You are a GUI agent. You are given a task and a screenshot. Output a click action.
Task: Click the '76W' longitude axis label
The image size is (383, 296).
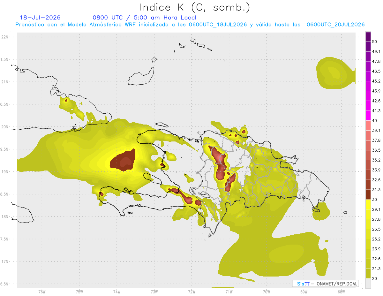pos(42,292)
